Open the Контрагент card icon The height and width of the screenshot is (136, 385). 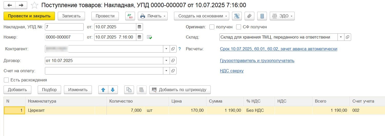coord(173,49)
